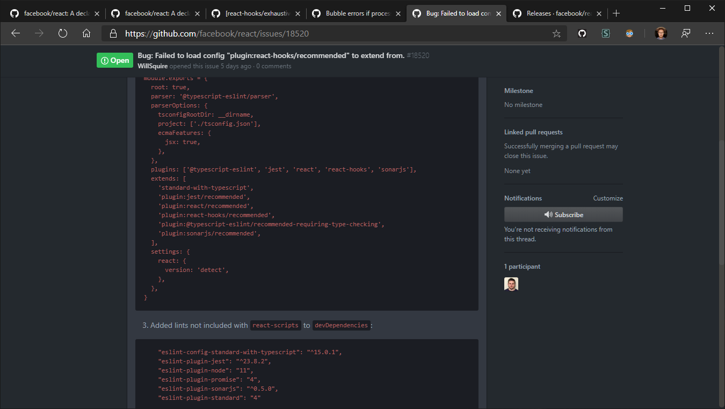The image size is (725, 409).
Task: Open a new browser tab
Action: [x=616, y=13]
